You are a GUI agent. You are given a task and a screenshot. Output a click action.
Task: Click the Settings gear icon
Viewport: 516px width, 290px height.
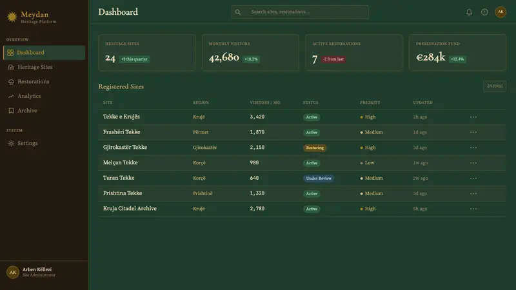pos(11,143)
